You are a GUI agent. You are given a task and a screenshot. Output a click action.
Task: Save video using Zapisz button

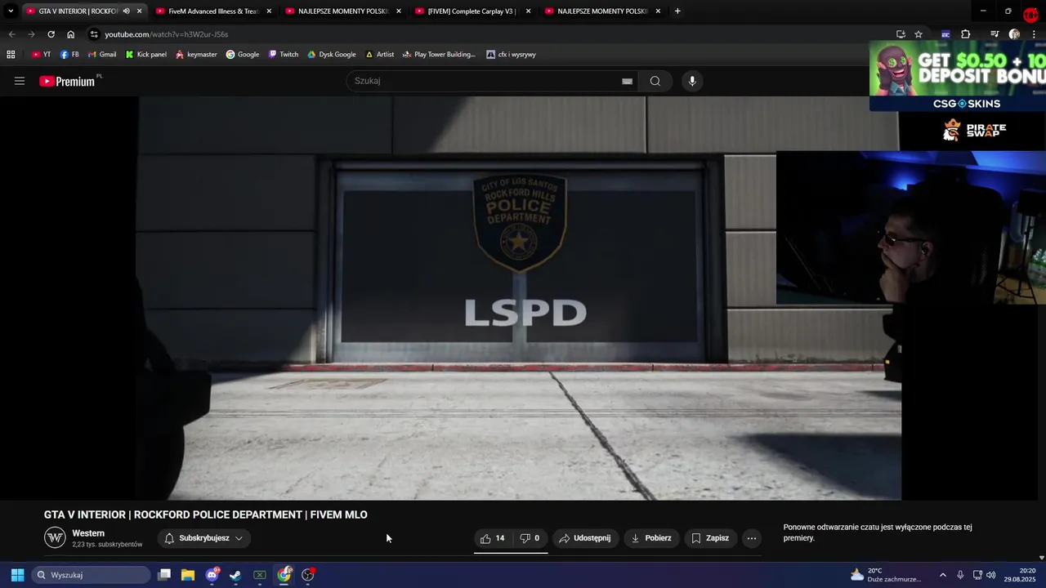[710, 538]
